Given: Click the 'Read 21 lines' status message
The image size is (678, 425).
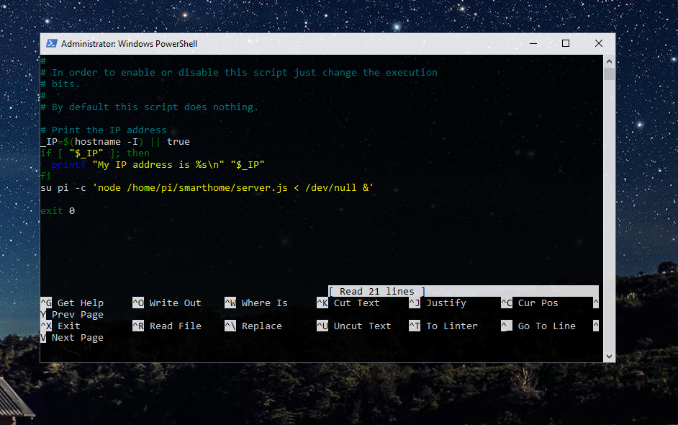Looking at the screenshot, I should [376, 292].
